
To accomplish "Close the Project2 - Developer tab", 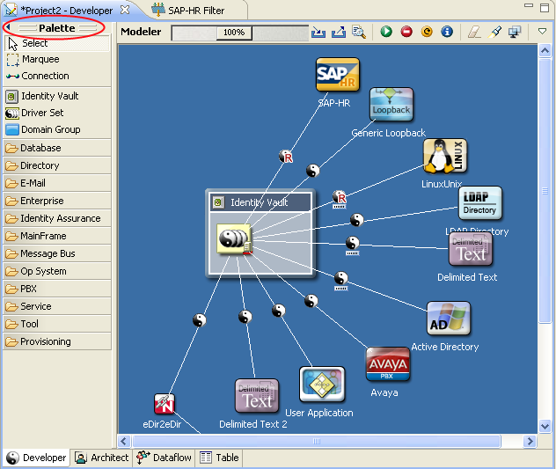I will [x=125, y=10].
